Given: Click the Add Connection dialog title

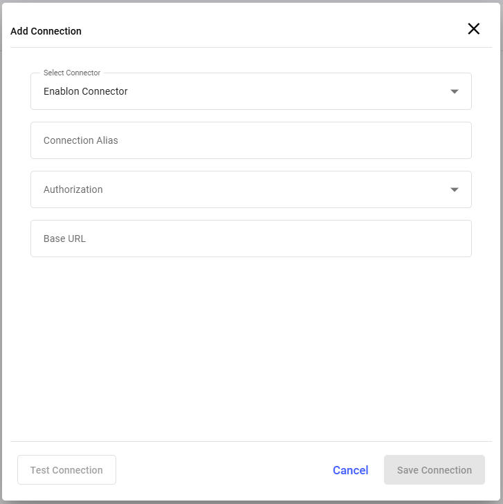Looking at the screenshot, I should pos(46,31).
